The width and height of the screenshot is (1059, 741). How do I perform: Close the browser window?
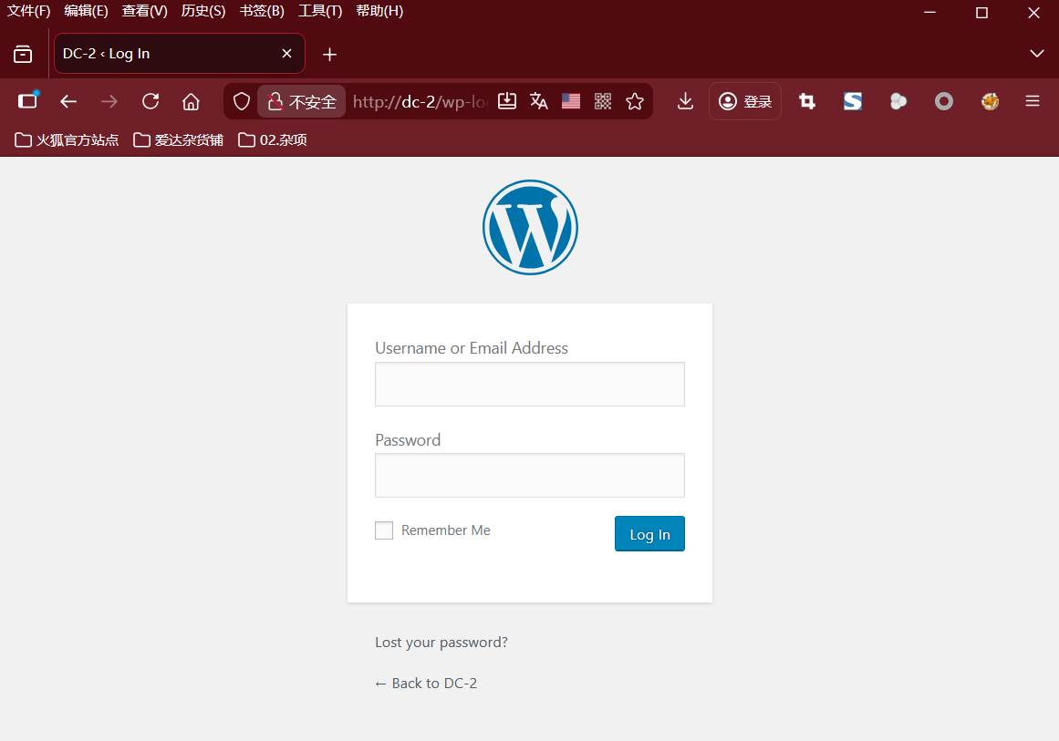point(1033,12)
